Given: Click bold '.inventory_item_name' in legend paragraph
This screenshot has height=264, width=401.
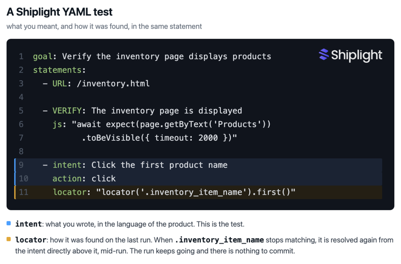Looking at the screenshot, I should pos(219,240).
